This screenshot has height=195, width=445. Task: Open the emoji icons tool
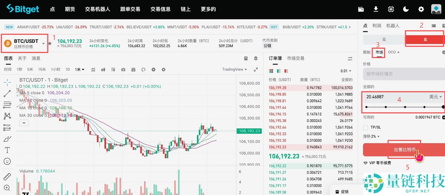tap(7, 162)
